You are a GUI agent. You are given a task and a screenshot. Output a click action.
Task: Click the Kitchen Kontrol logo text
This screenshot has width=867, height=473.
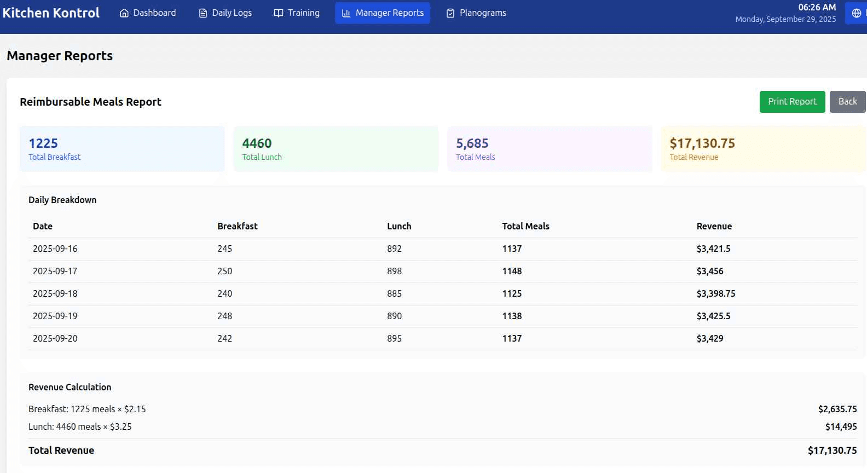[x=51, y=13]
